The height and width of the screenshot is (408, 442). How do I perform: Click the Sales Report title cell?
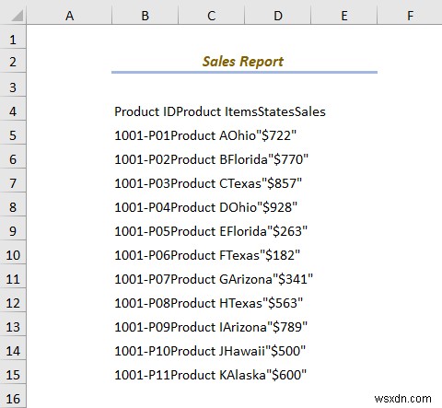pos(244,62)
